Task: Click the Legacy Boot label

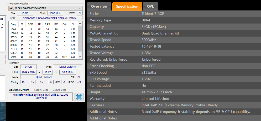Action: coord(41,90)
